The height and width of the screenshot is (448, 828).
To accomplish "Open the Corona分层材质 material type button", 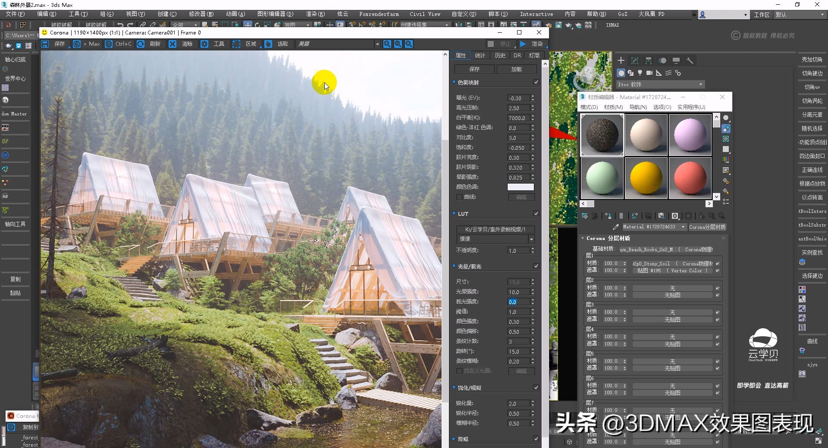I will pyautogui.click(x=707, y=227).
